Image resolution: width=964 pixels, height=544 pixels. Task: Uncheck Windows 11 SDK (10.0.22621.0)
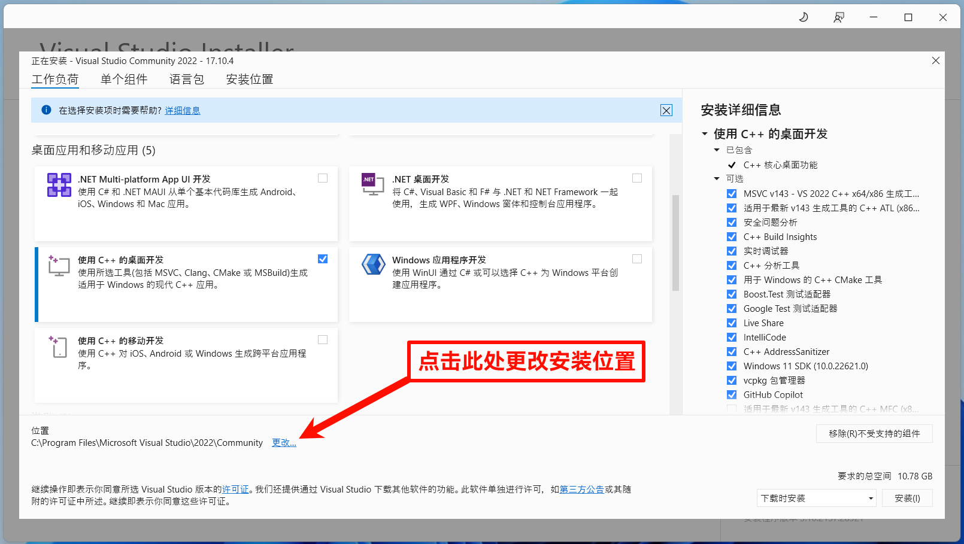coord(732,366)
